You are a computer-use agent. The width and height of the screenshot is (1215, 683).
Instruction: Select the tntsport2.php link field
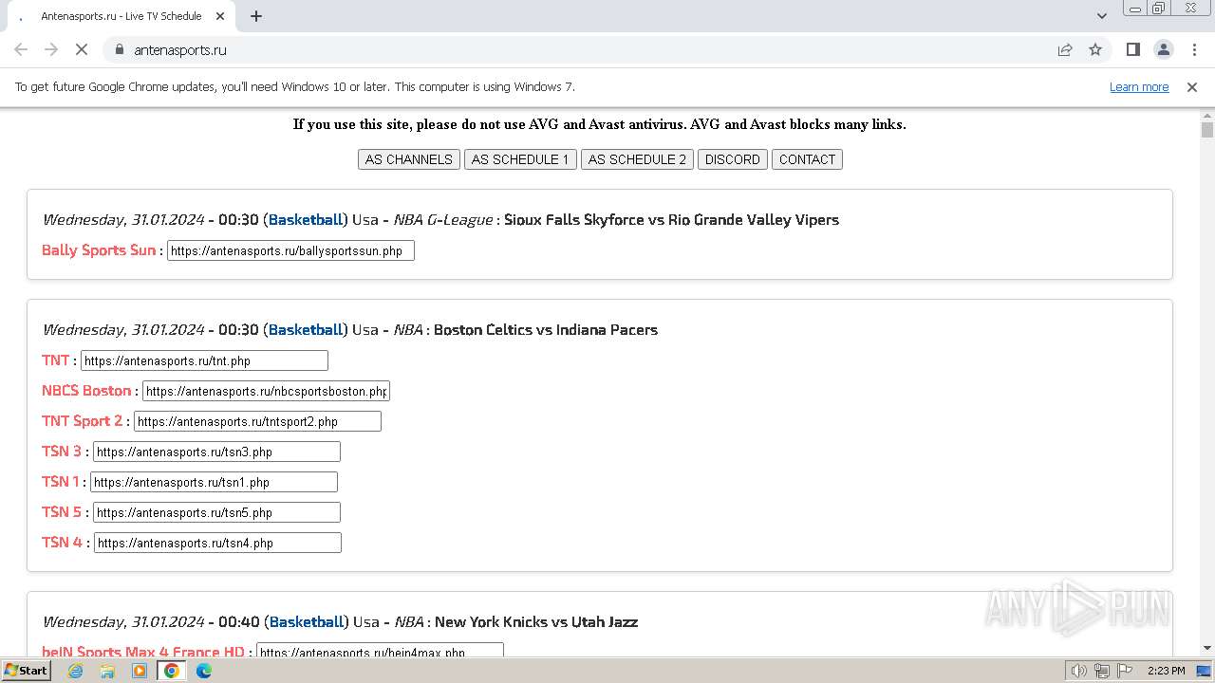[257, 421]
